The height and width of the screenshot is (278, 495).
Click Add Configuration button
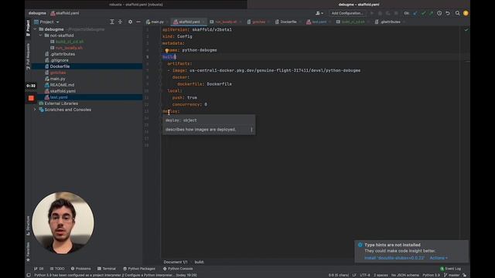click(x=347, y=13)
